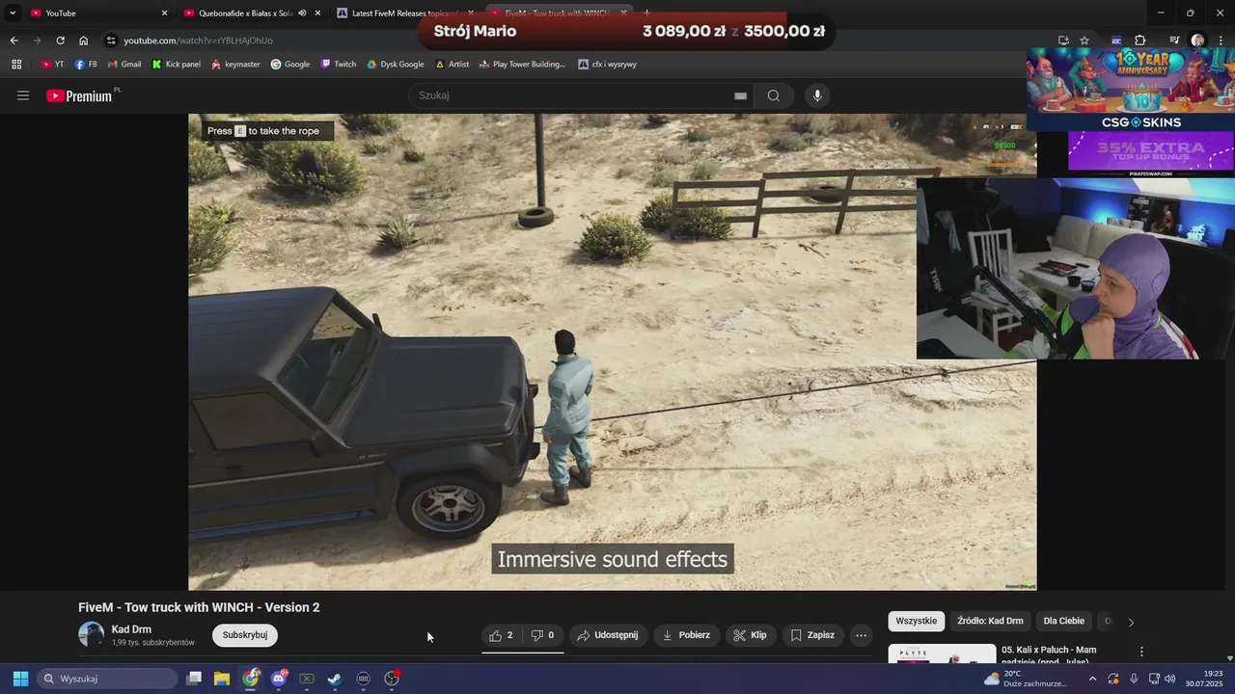Go back in browser history

click(x=14, y=40)
